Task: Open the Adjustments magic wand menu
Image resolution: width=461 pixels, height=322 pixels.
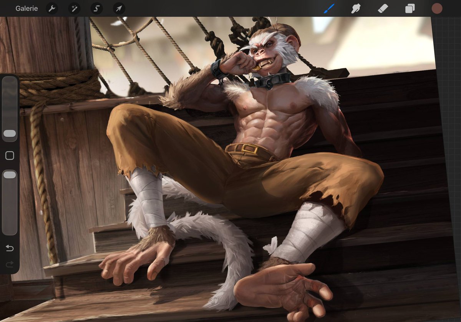Action: [x=74, y=8]
